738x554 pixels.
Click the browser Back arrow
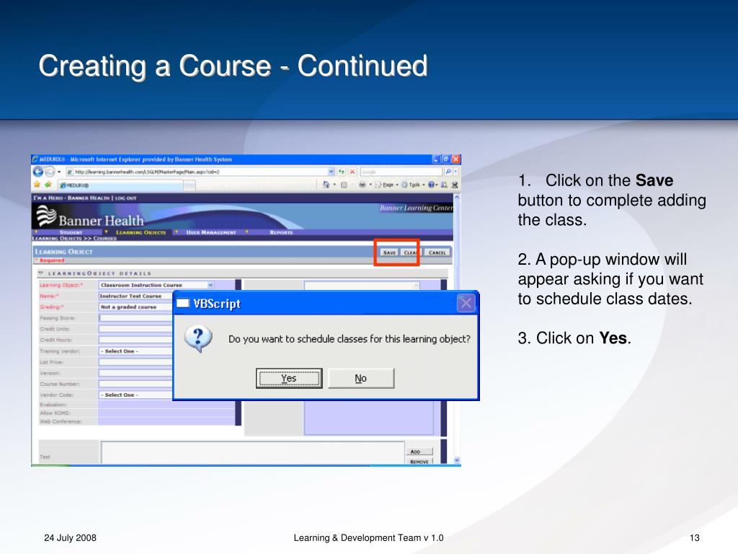point(38,172)
